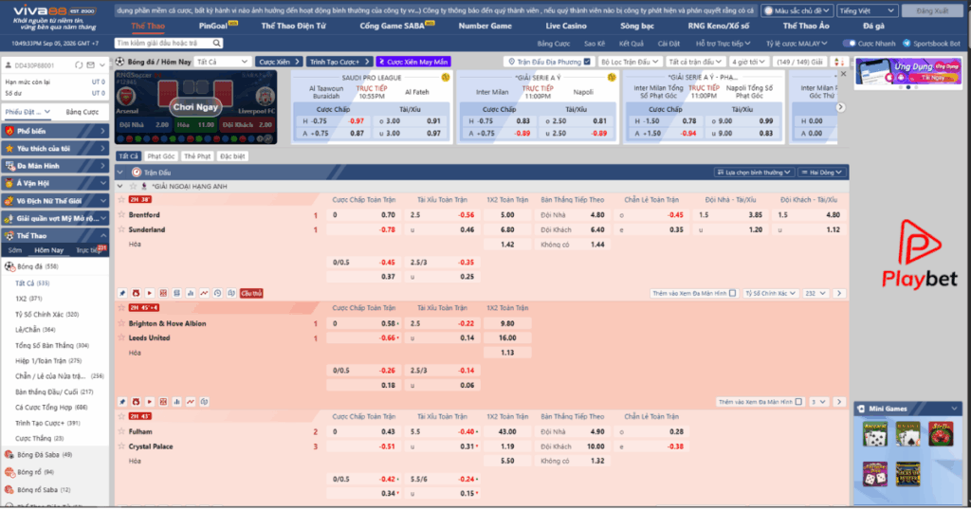Open pitch view icon in Brentford toolbar
971x510 pixels.
pyautogui.click(x=163, y=293)
